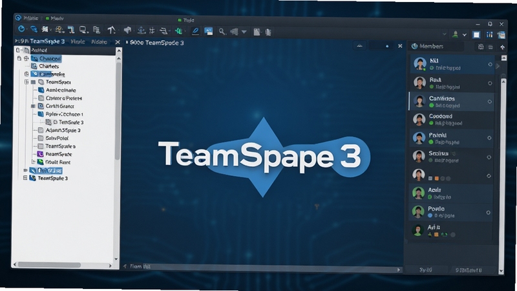Image resolution: width=517 pixels, height=291 pixels.
Task: Click the green toolbar icon
Action: coord(179,31)
